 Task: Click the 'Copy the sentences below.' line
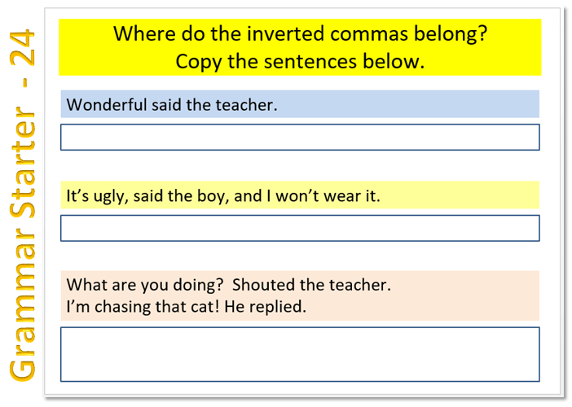click(x=300, y=62)
